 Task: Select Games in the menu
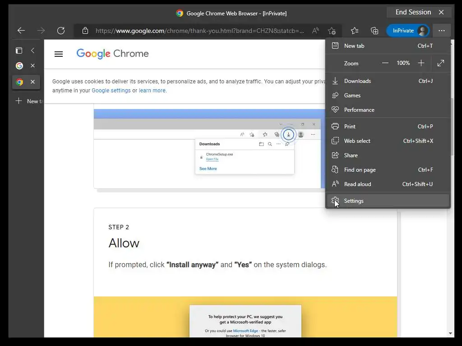point(388,96)
